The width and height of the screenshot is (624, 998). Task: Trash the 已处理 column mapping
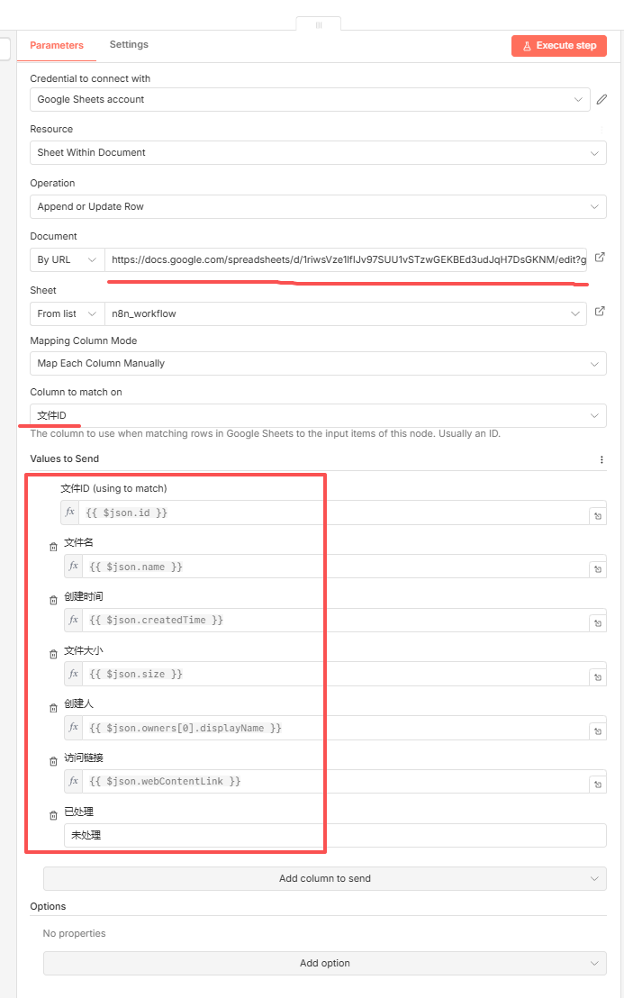53,816
